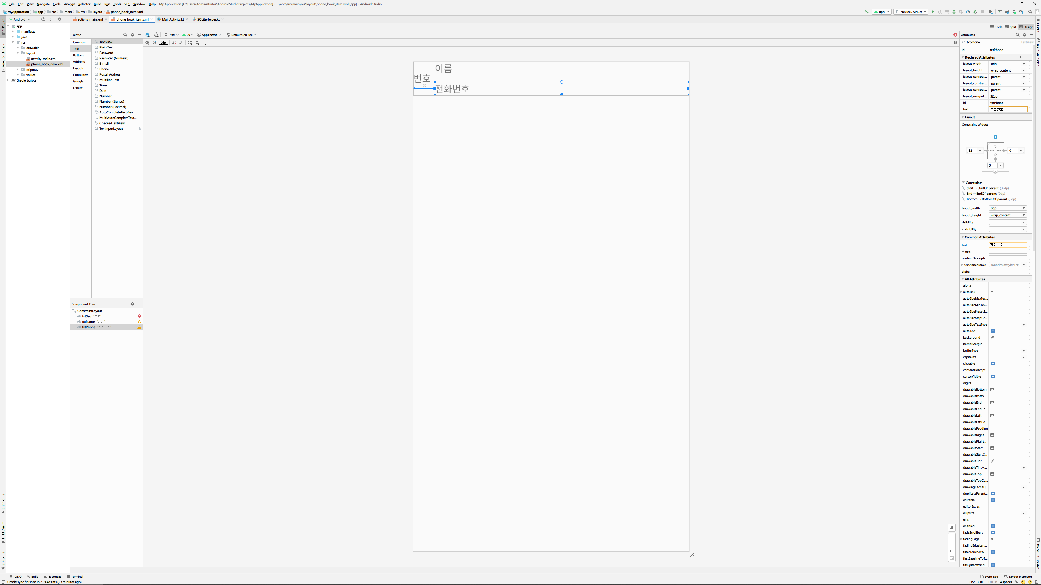Viewport: 1041px width, 585px height.
Task: Open the AppTheme theme dropdown
Action: tap(209, 35)
